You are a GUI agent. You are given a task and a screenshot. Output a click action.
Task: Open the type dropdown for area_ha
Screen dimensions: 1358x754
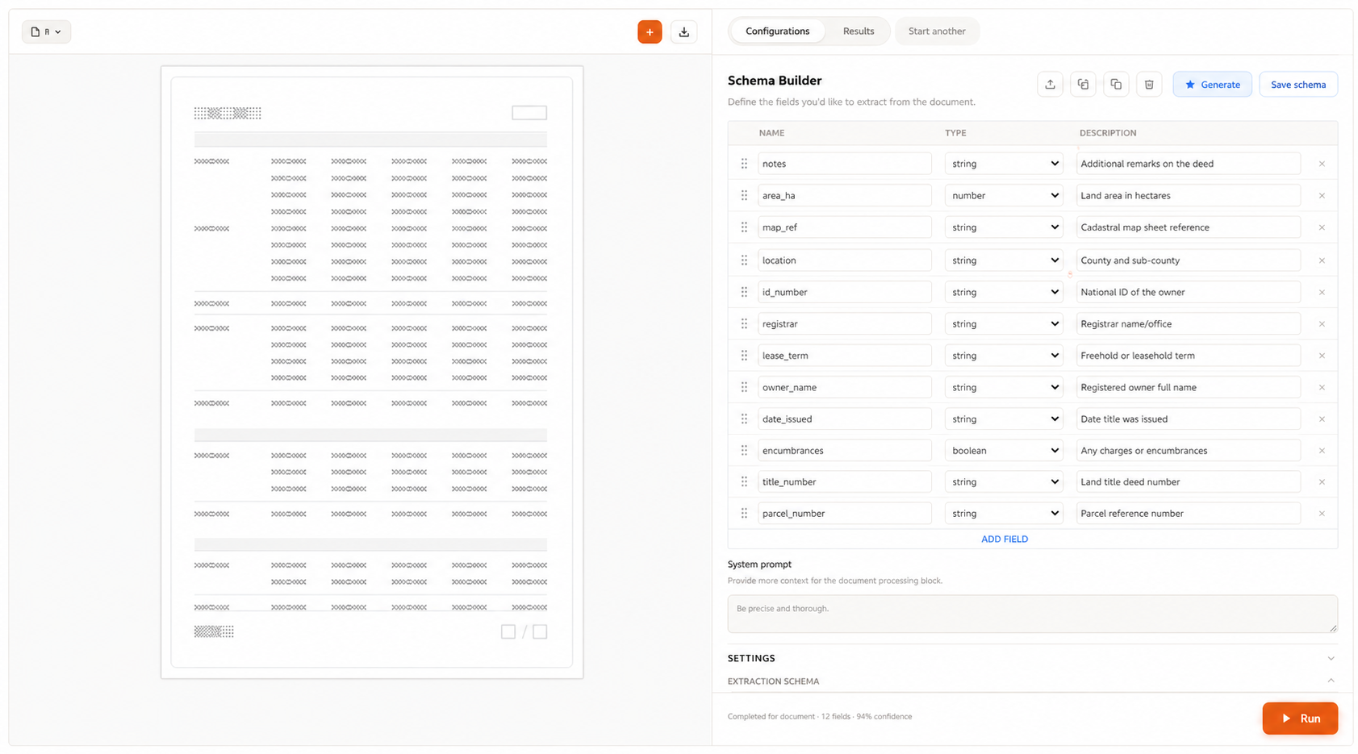[1004, 196]
